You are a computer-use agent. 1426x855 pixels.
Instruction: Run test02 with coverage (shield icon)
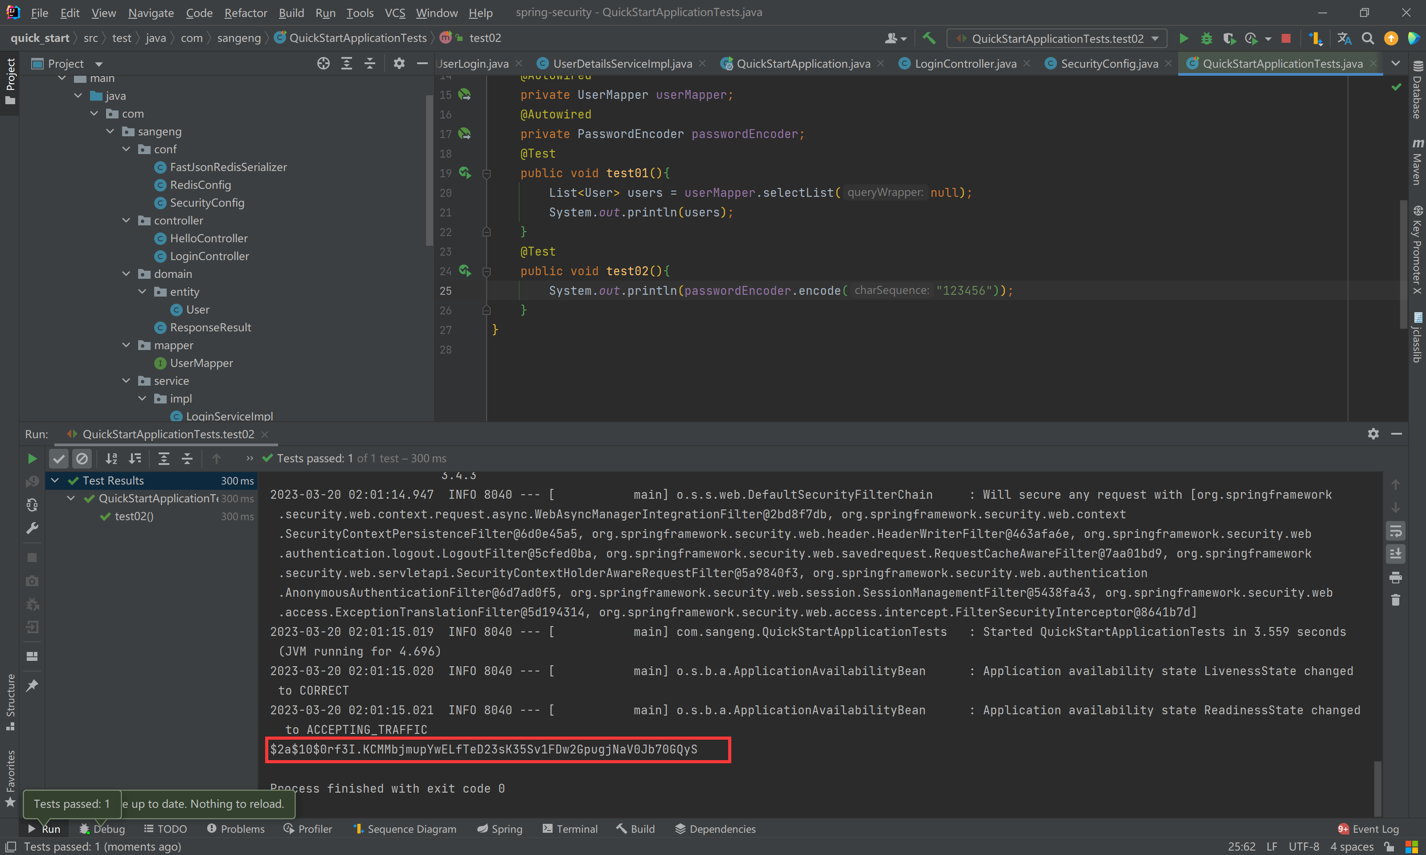click(1229, 38)
